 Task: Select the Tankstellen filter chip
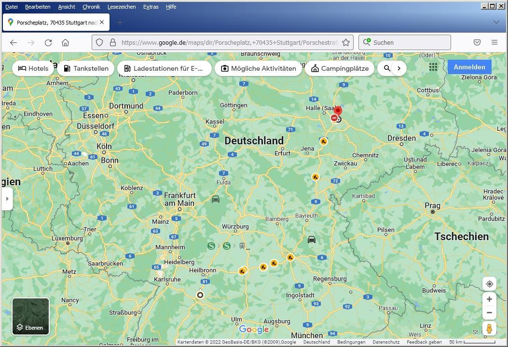tap(86, 68)
